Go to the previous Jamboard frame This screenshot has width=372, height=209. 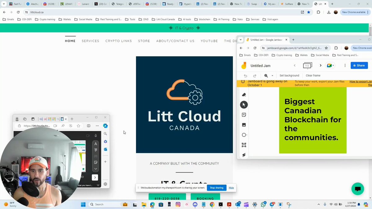pyautogui.click(x=294, y=66)
